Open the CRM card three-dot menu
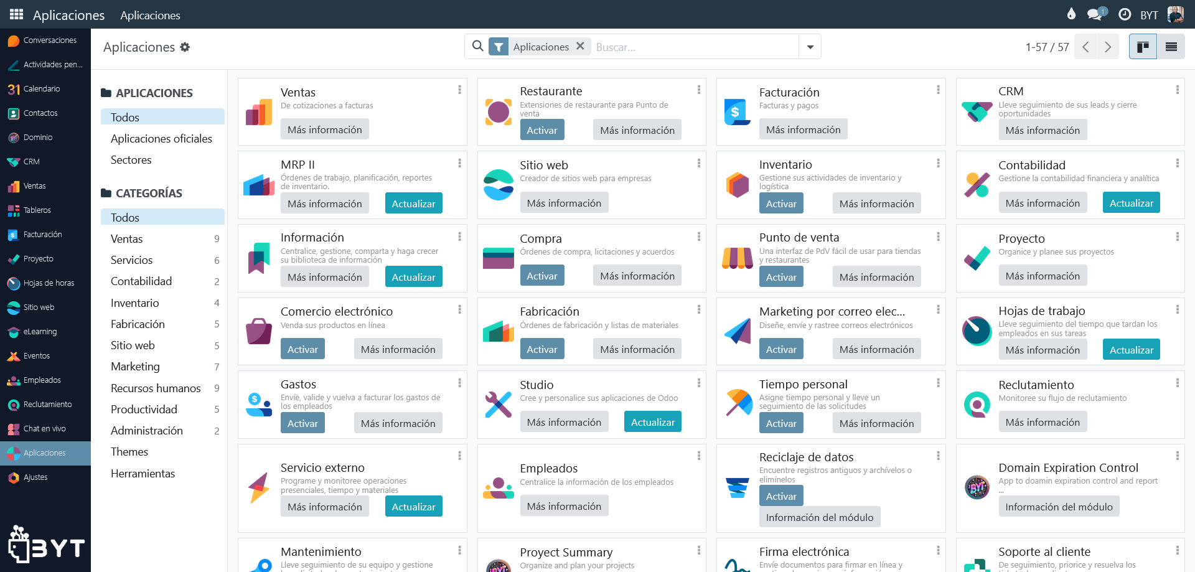This screenshot has width=1195, height=572. (x=1177, y=90)
